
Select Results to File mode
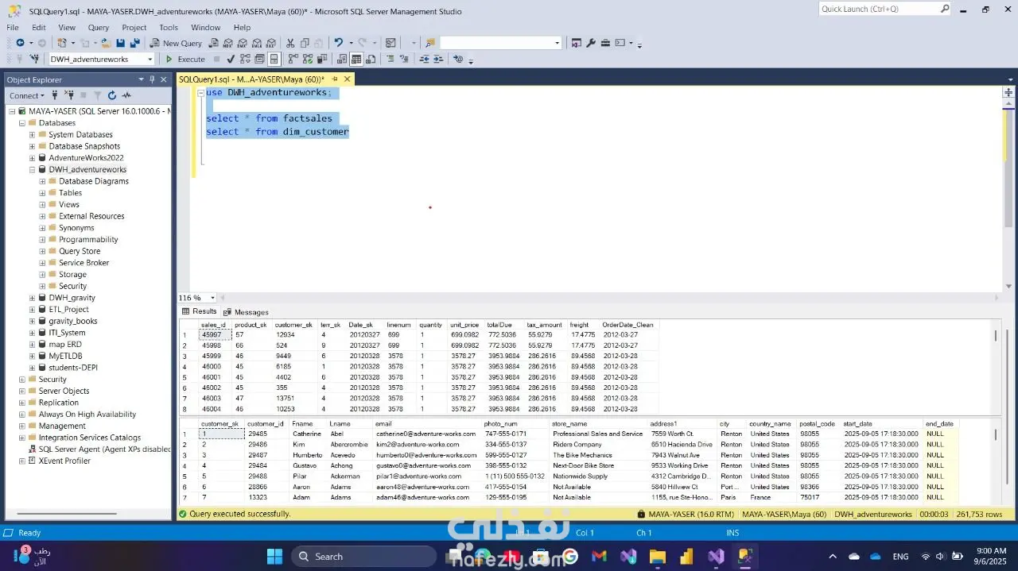coord(371,59)
